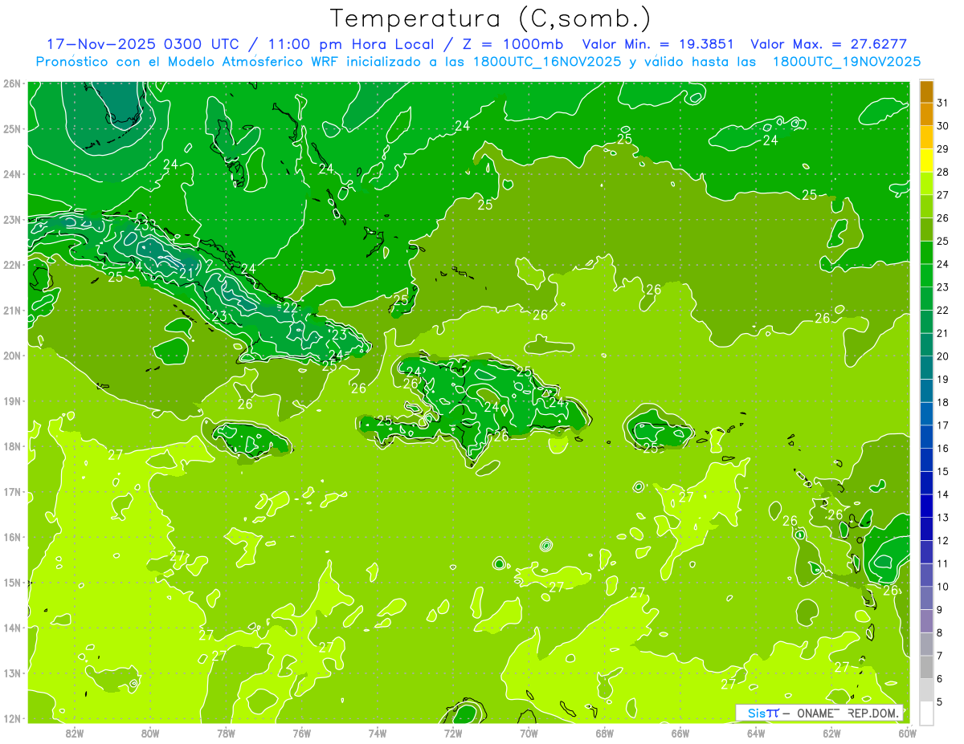Click the "82W" longitude axis label

point(75,733)
